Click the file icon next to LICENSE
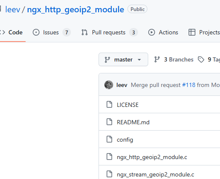Image resolution: width=220 pixels, height=179 pixels. (109, 104)
